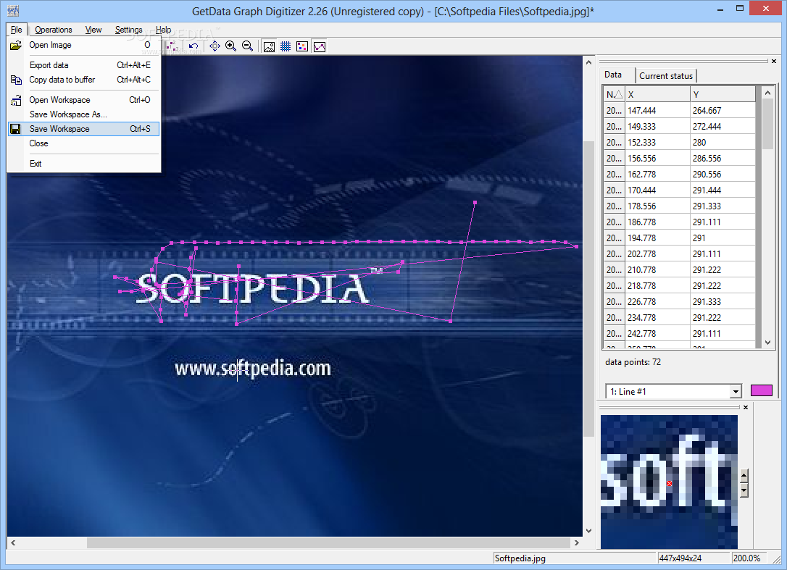Select the cell with X value 194.778
This screenshot has width=787, height=570.
(657, 238)
